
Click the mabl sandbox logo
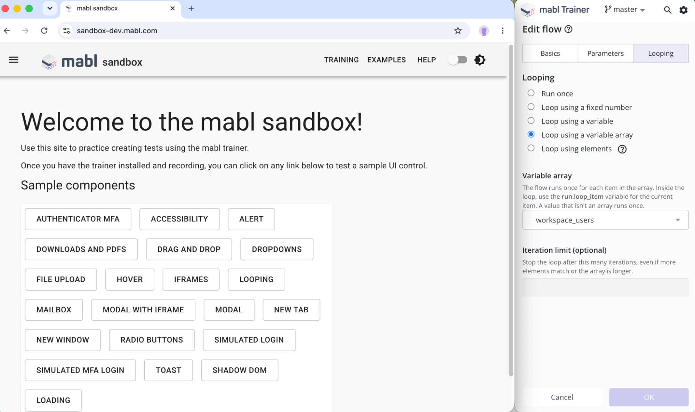click(92, 61)
